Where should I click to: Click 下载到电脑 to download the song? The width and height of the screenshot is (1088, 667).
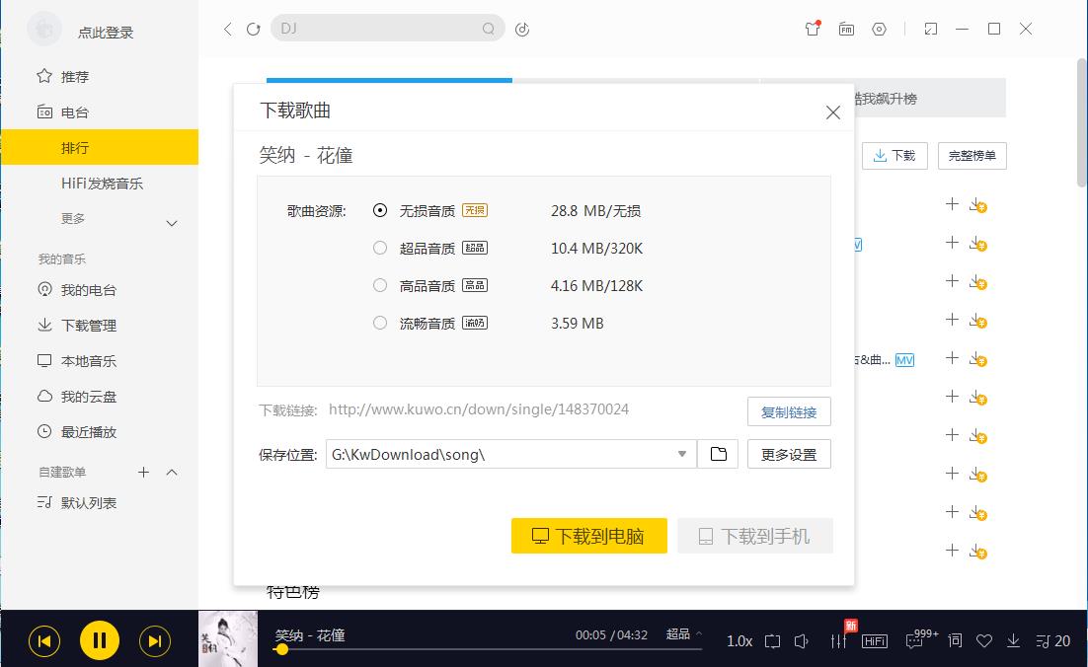(588, 536)
